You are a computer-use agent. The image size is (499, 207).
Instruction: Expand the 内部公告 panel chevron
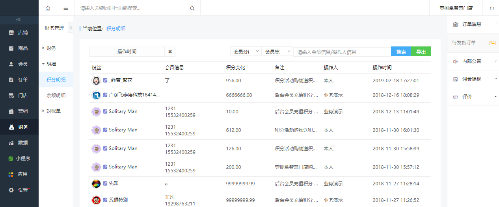coord(495,61)
